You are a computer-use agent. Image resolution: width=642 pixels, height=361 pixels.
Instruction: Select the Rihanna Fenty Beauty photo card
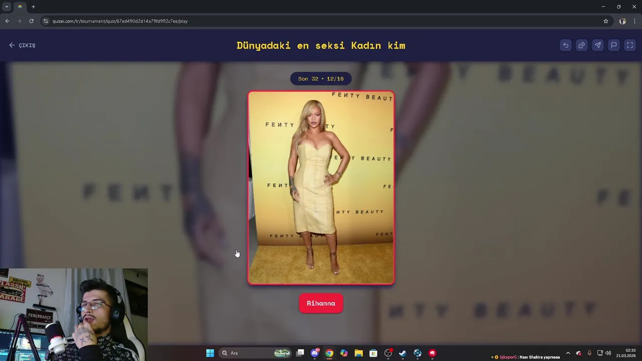[x=321, y=188]
